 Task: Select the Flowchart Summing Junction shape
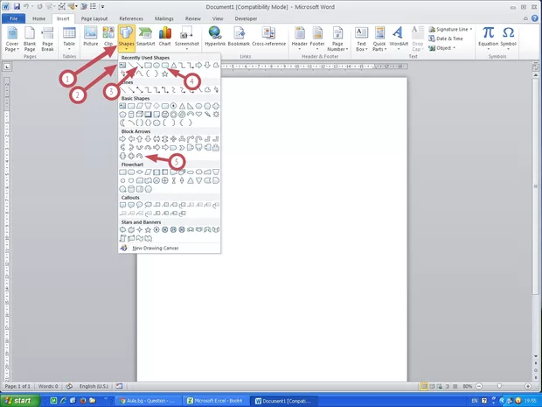156,180
